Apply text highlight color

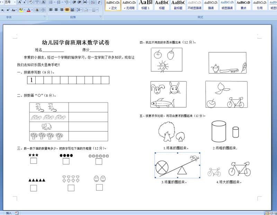pos(21,10)
